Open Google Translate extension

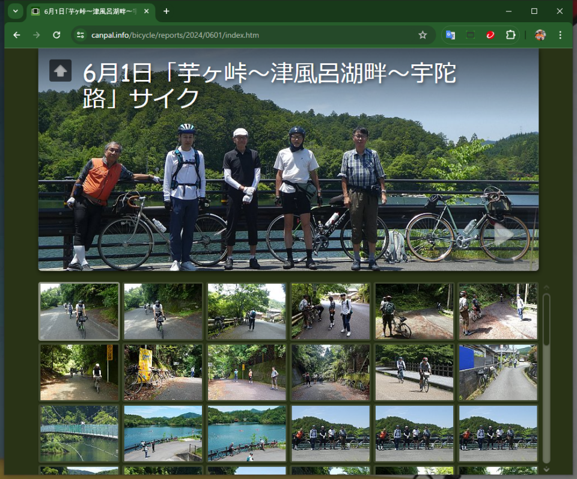point(450,35)
